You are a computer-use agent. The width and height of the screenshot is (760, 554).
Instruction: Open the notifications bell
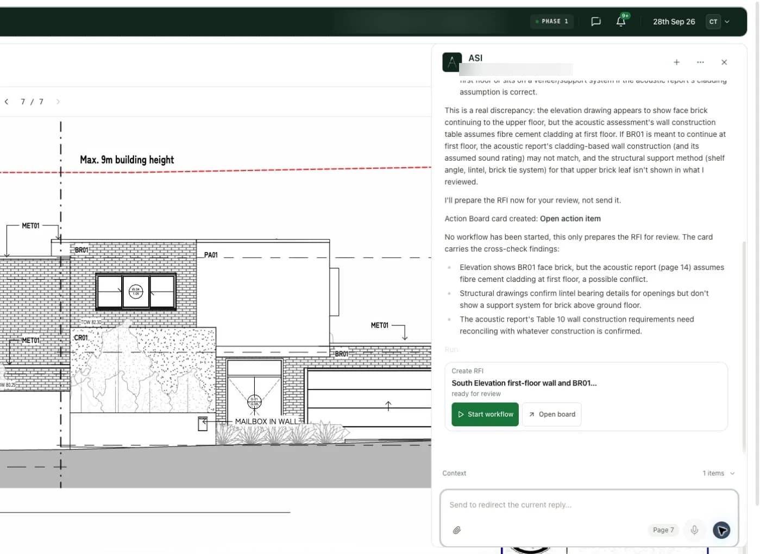click(x=621, y=22)
